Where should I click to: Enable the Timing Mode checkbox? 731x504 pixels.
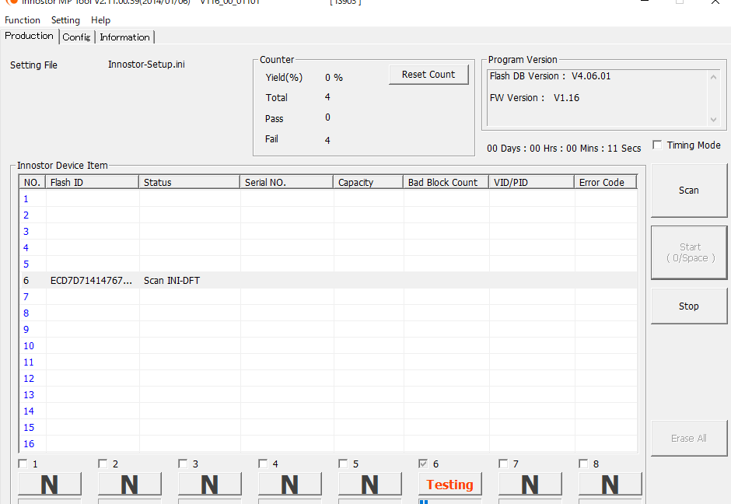[x=657, y=145]
